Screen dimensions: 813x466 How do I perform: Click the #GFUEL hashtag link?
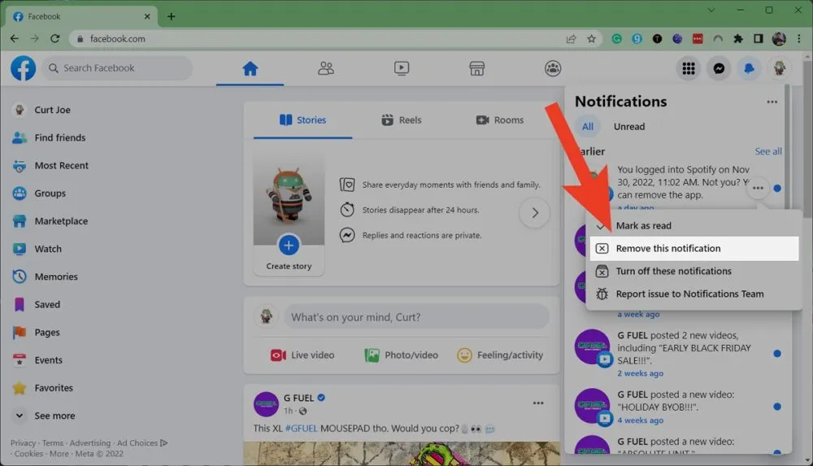pyautogui.click(x=302, y=429)
